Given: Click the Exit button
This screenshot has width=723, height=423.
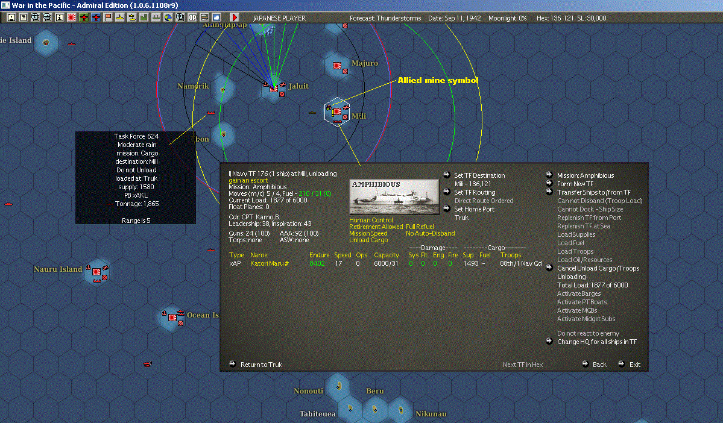Looking at the screenshot, I should [x=635, y=365].
